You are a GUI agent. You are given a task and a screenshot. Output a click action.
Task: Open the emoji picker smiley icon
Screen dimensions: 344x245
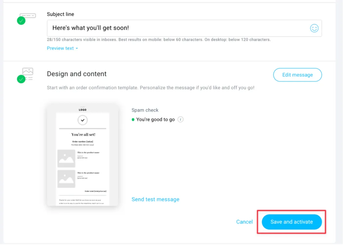click(315, 28)
